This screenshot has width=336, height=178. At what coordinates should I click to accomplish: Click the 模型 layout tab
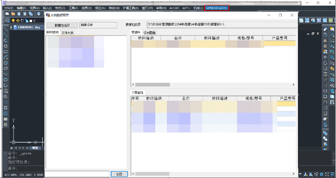click(x=35, y=148)
